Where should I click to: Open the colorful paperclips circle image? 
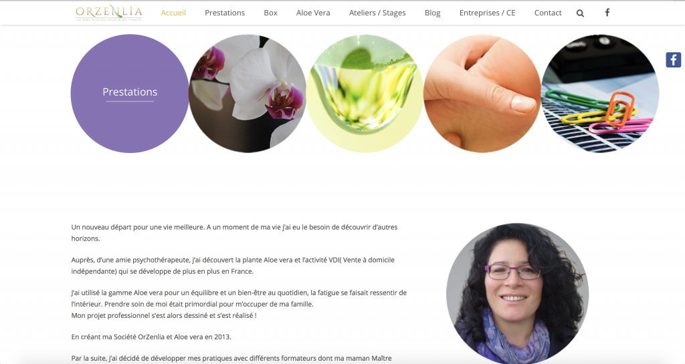click(x=600, y=94)
